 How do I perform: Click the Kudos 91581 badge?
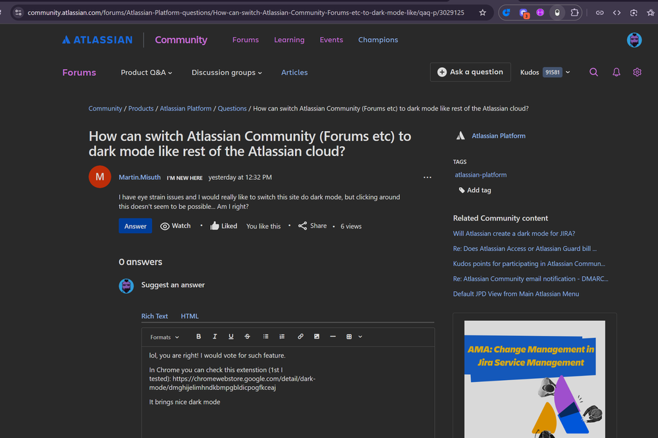click(552, 72)
